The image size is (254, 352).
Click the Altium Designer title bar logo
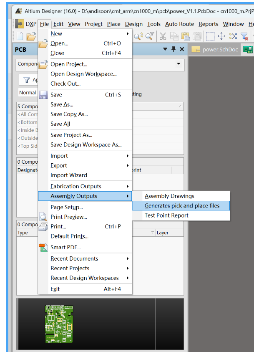click(x=19, y=11)
